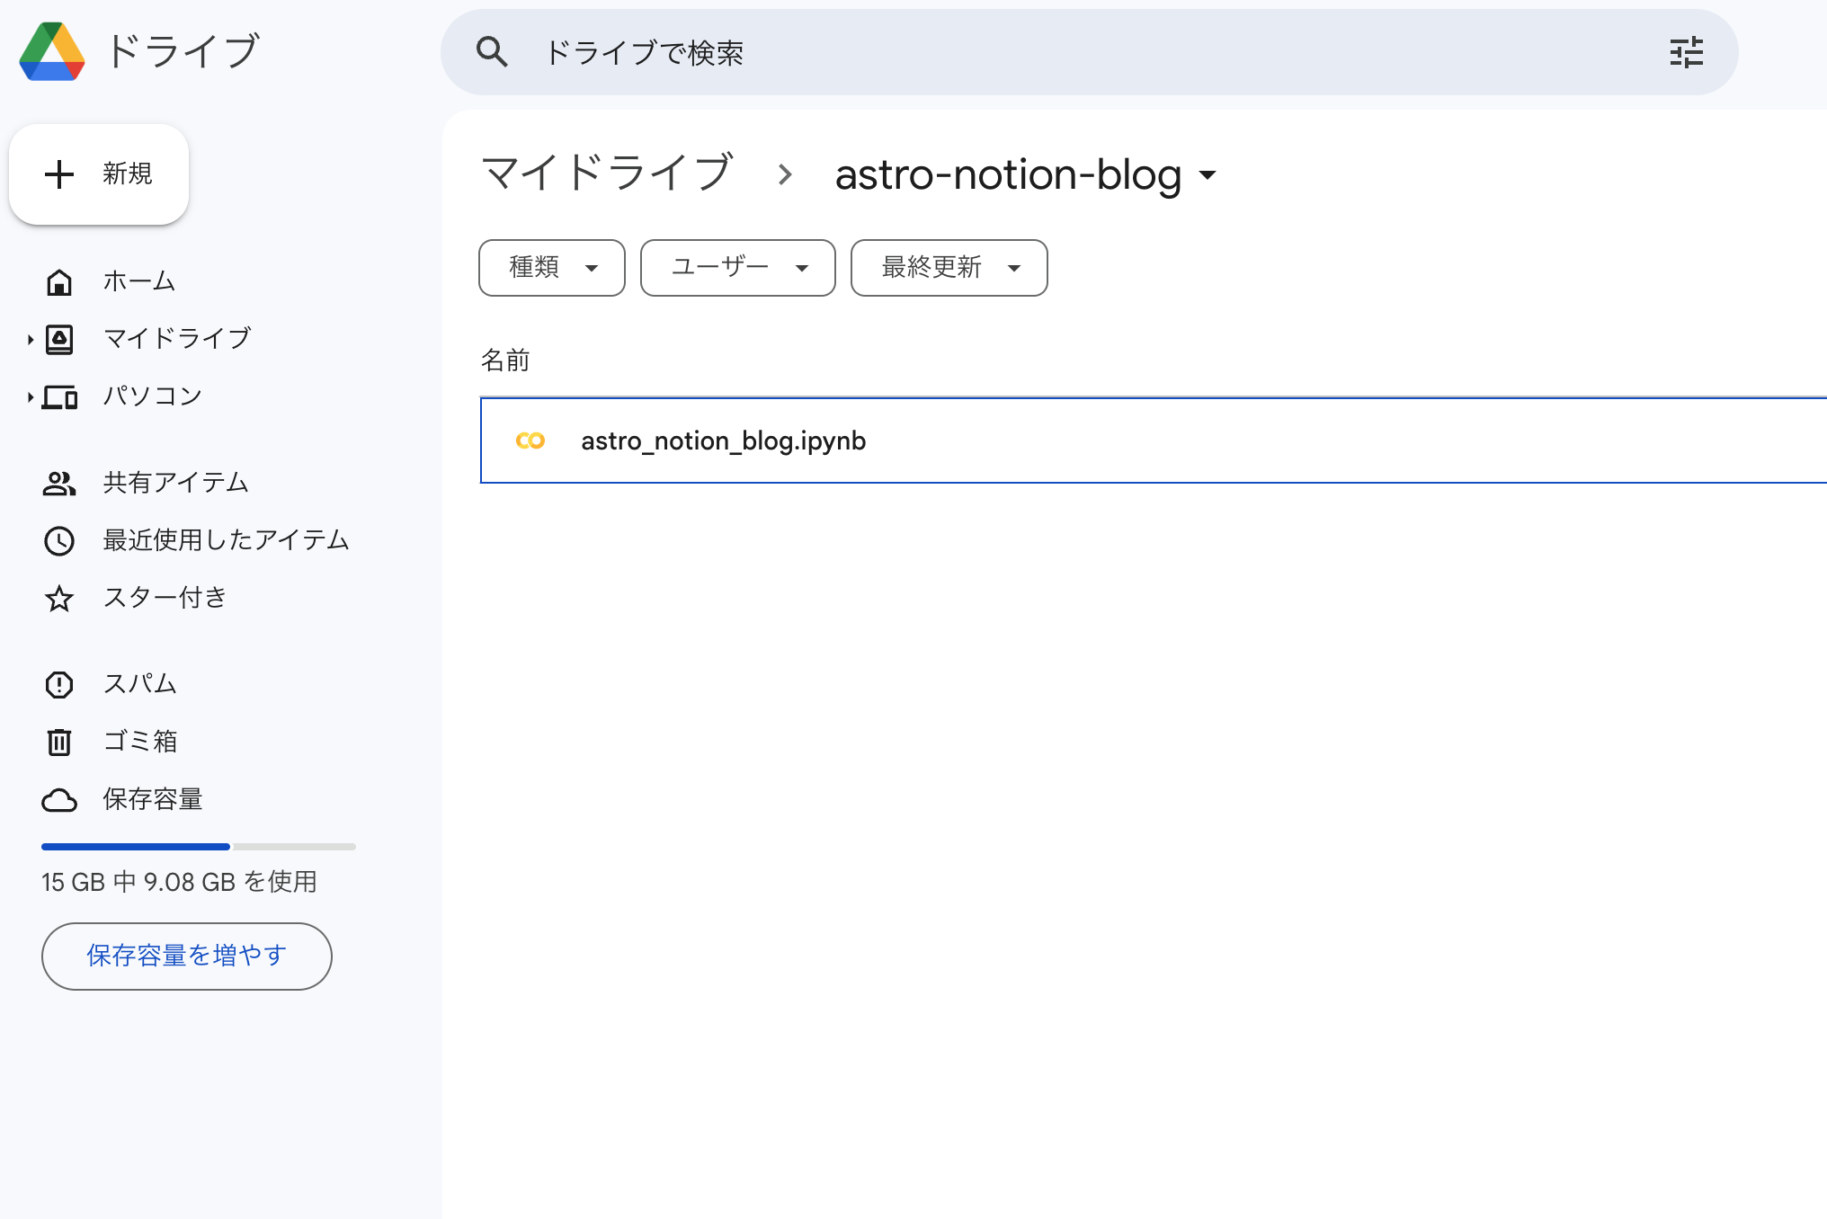The image size is (1827, 1219).
Task: Sort by 名前 column header
Action: (x=505, y=360)
